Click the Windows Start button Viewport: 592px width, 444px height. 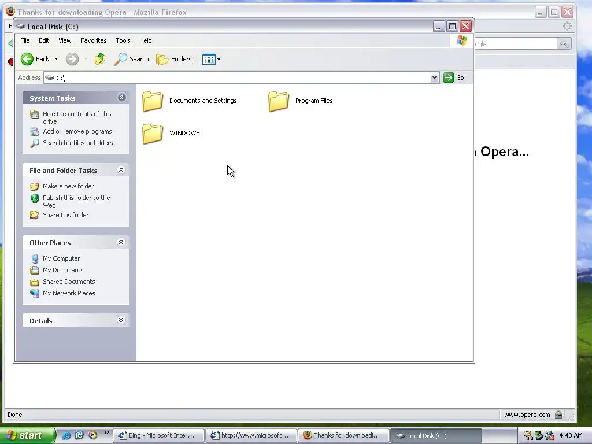28,436
